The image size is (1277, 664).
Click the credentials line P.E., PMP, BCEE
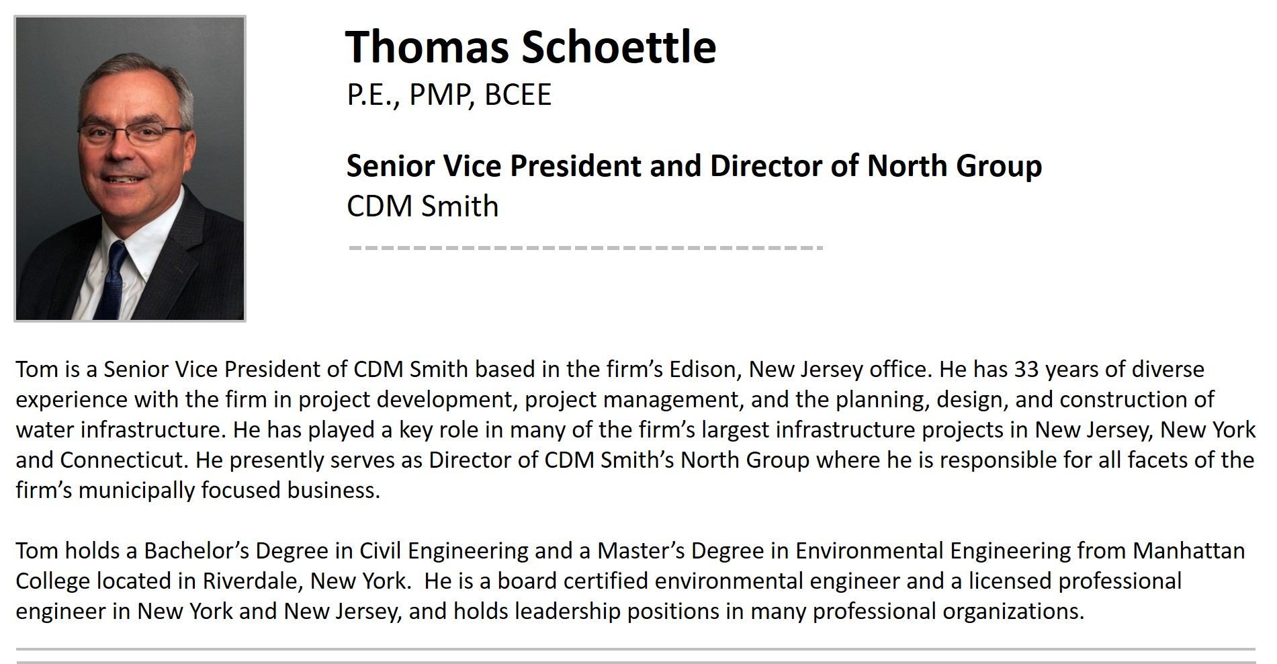click(449, 95)
